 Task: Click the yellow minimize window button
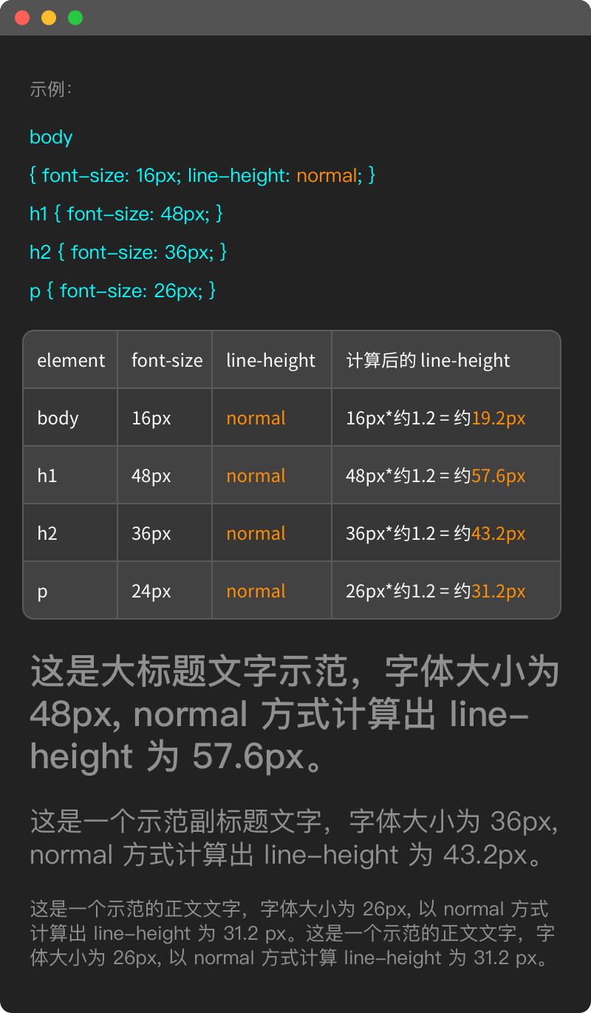point(49,18)
